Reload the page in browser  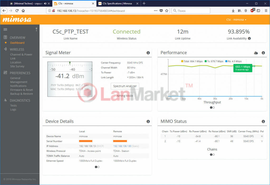[17, 11]
